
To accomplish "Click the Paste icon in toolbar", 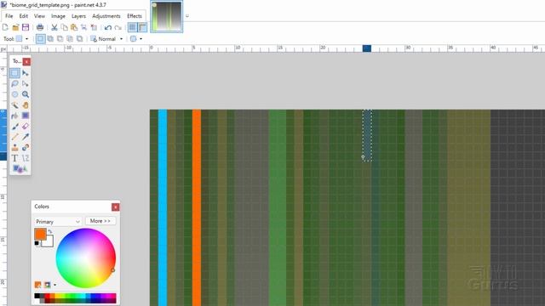I will (74, 27).
